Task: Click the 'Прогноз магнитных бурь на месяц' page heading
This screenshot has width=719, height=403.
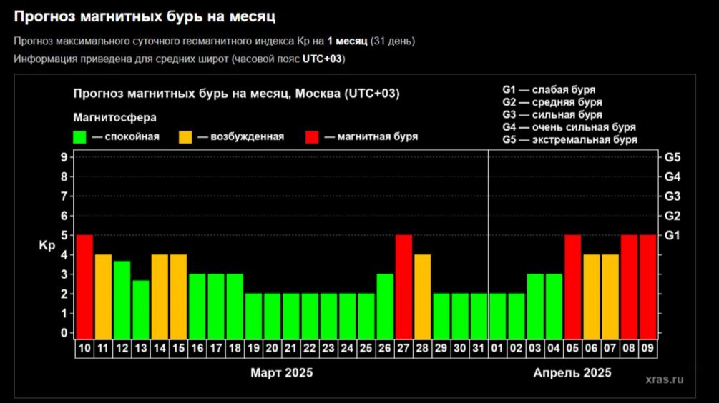Action: point(145,16)
